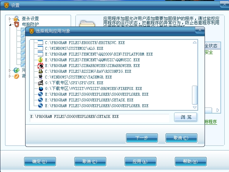Collapse the 电脑防护 tree node
This screenshot has width=229, height=172.
point(10,25)
